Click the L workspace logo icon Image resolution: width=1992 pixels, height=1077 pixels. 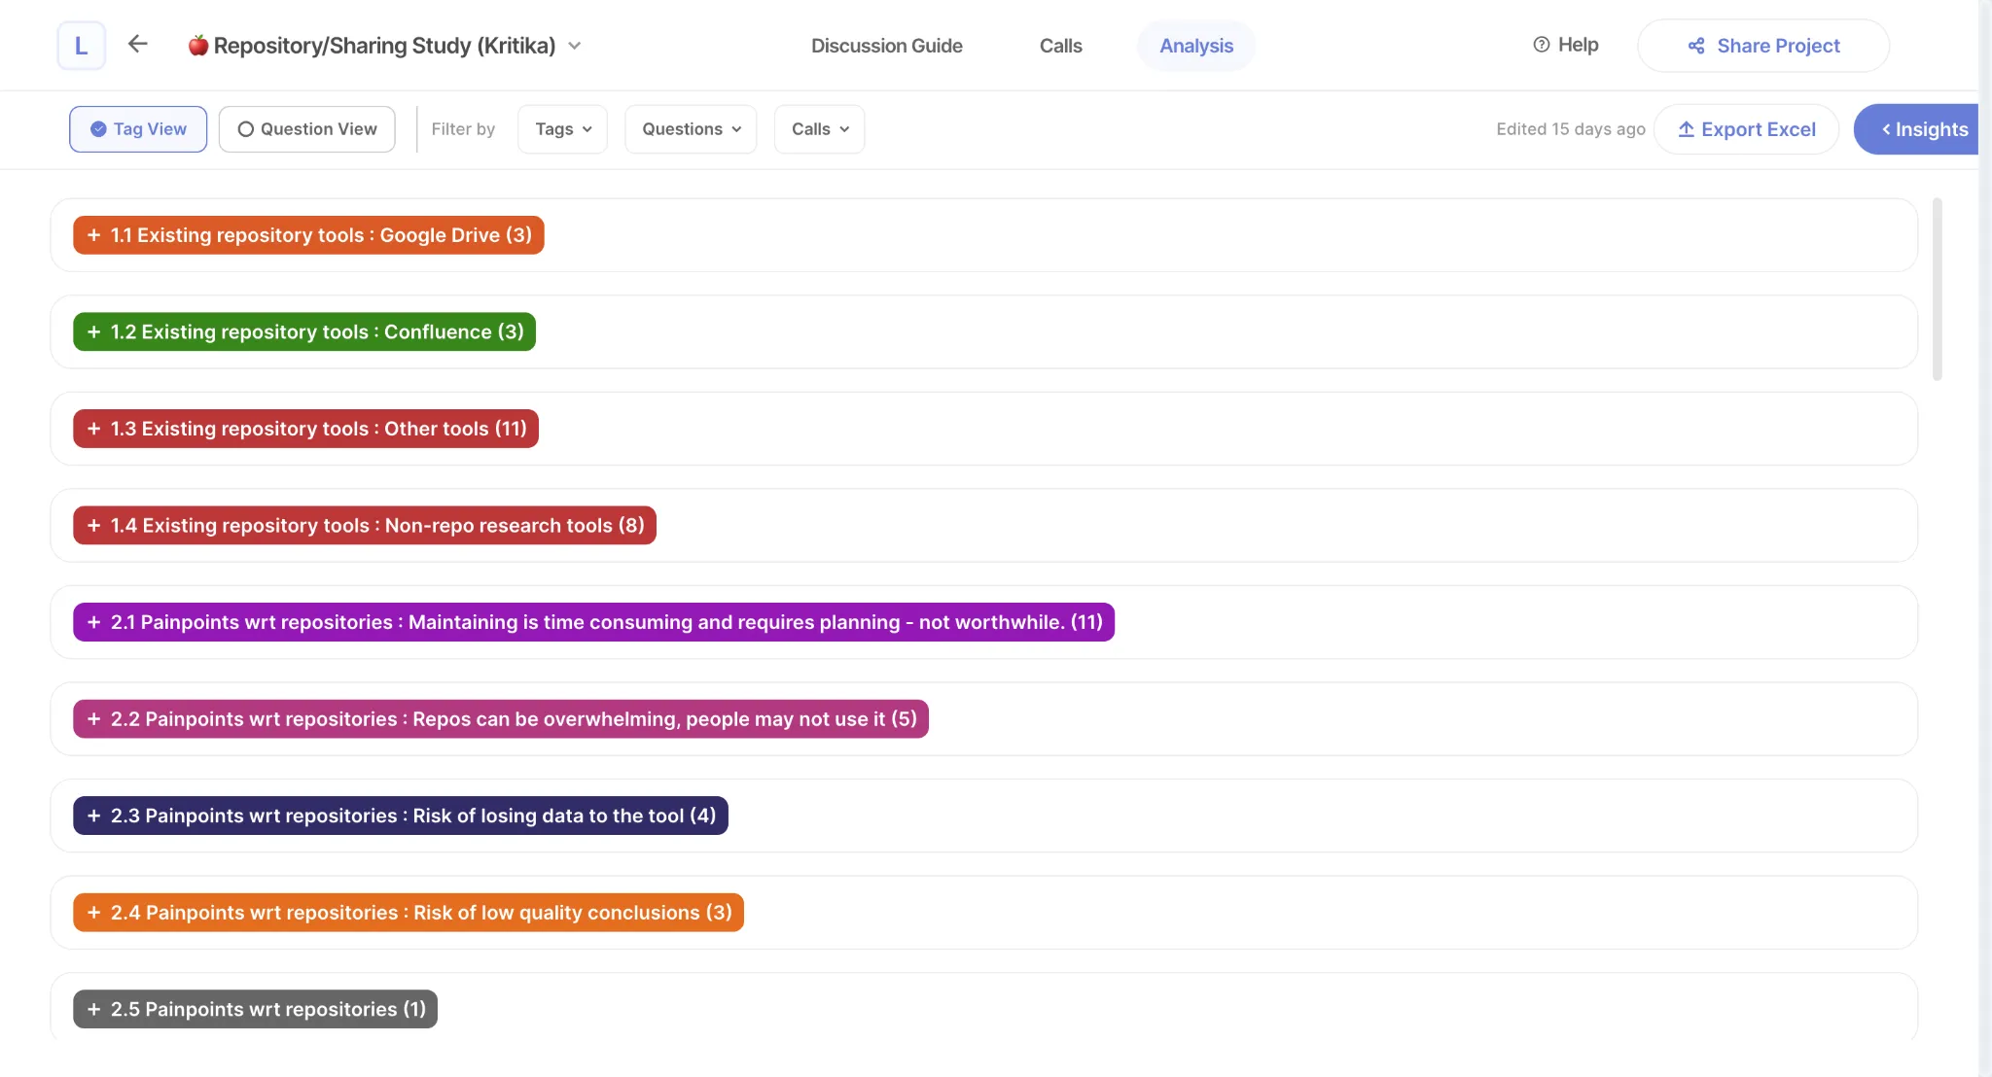point(81,46)
